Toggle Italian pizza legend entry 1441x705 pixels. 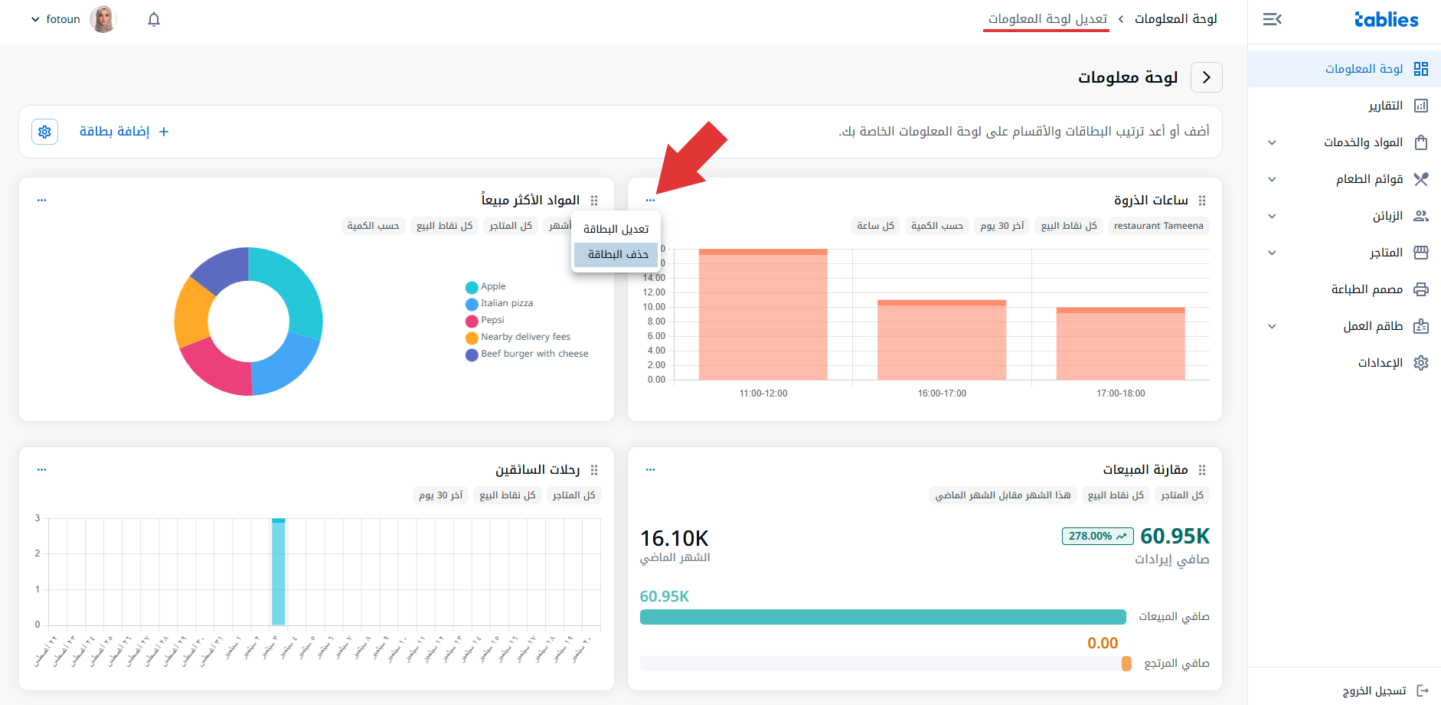click(499, 303)
